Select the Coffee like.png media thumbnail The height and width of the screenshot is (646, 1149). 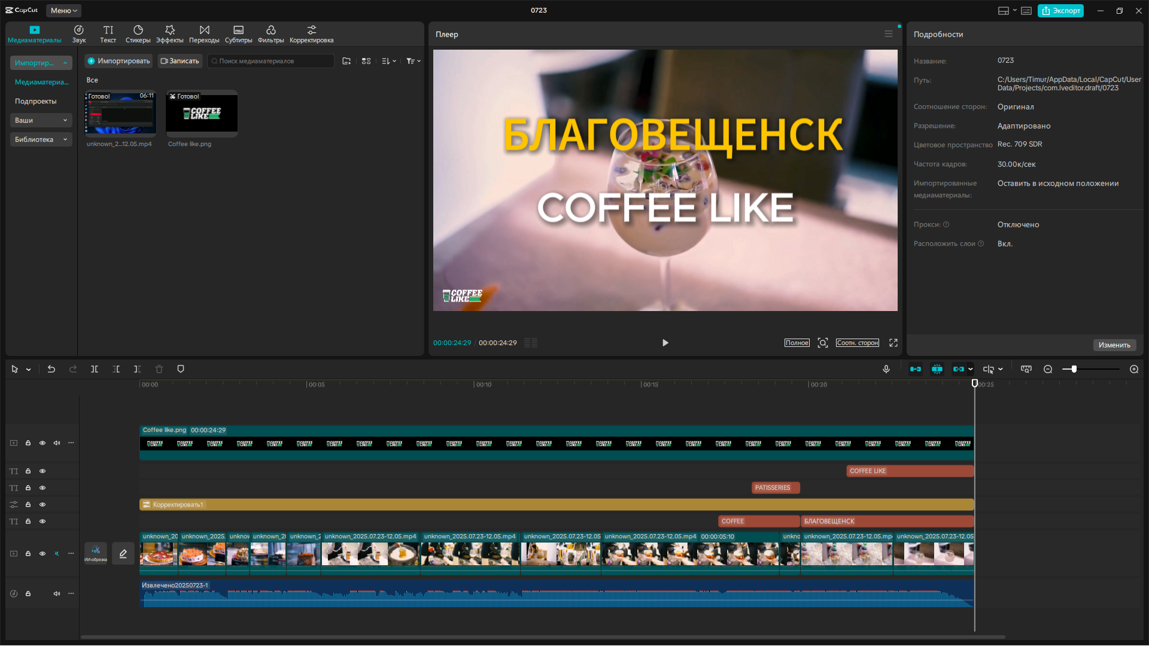pos(202,113)
